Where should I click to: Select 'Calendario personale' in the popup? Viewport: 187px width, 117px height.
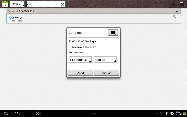(x=84, y=47)
